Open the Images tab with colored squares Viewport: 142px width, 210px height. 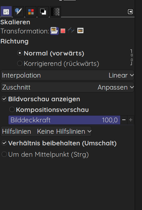click(31, 11)
